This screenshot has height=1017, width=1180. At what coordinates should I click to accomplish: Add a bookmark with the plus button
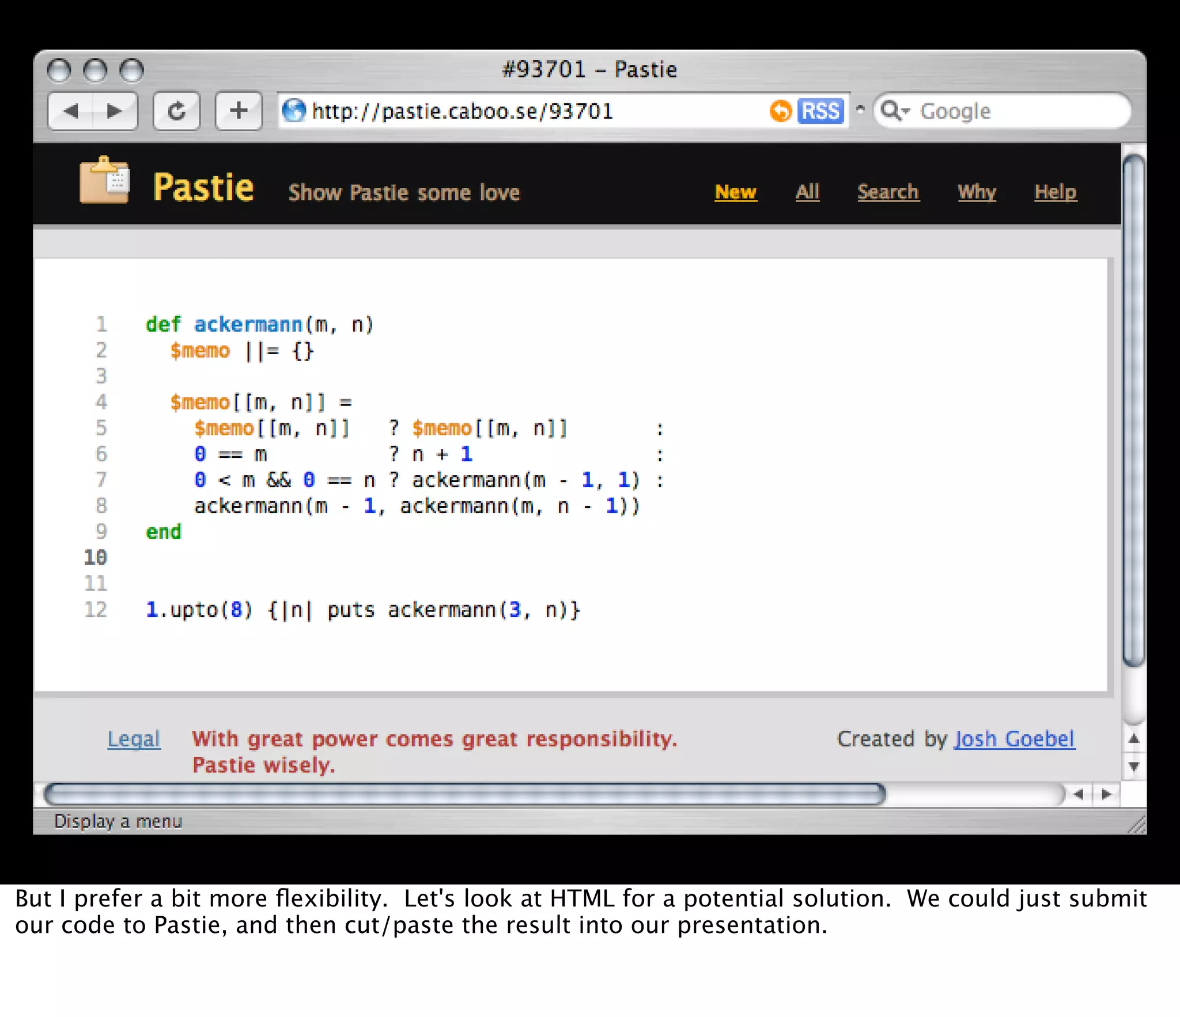239,111
